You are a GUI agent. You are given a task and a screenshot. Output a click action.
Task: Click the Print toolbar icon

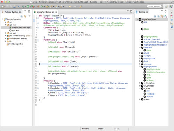[x=14, y=6]
